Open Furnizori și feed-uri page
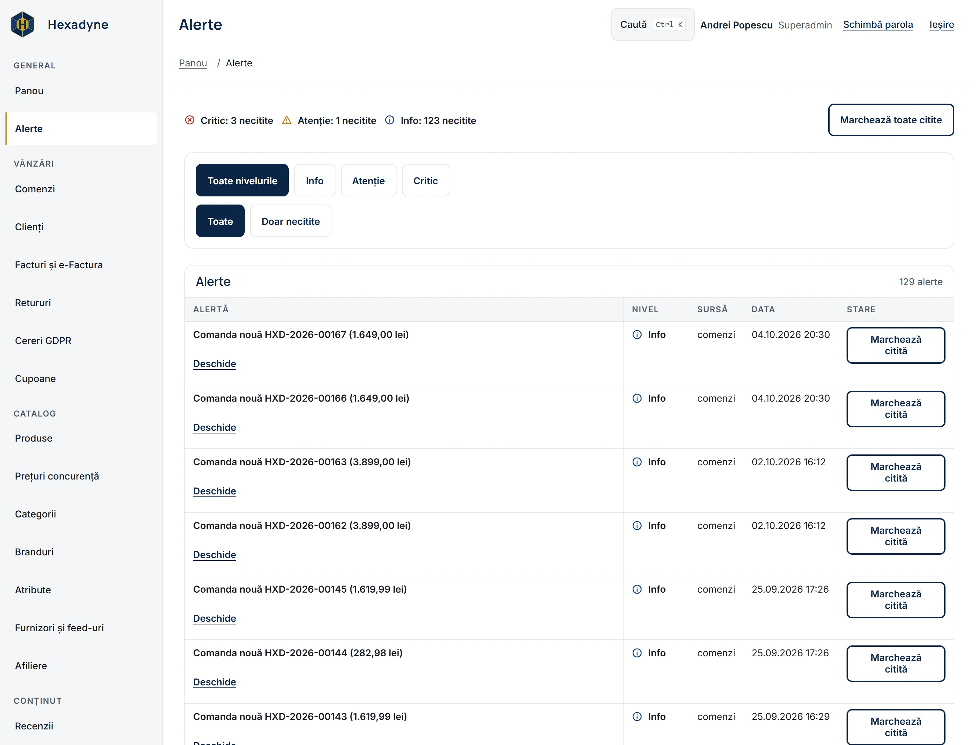This screenshot has width=976, height=745. pyautogui.click(x=81, y=628)
